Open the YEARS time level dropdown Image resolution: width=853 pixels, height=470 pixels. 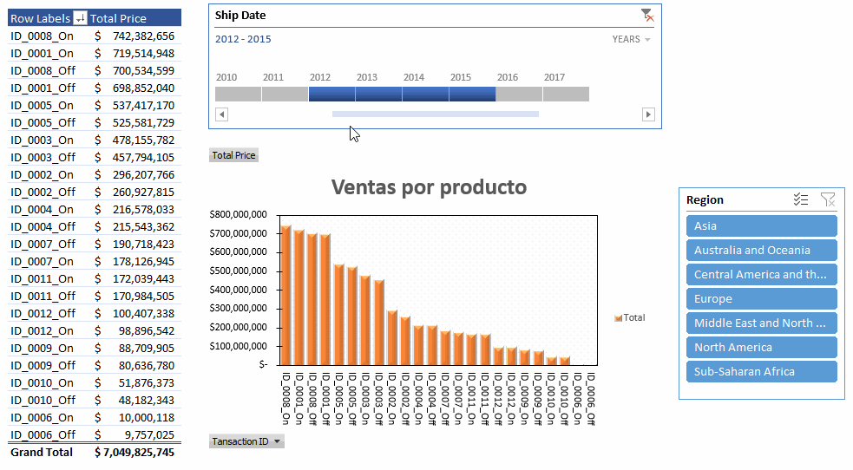click(632, 39)
